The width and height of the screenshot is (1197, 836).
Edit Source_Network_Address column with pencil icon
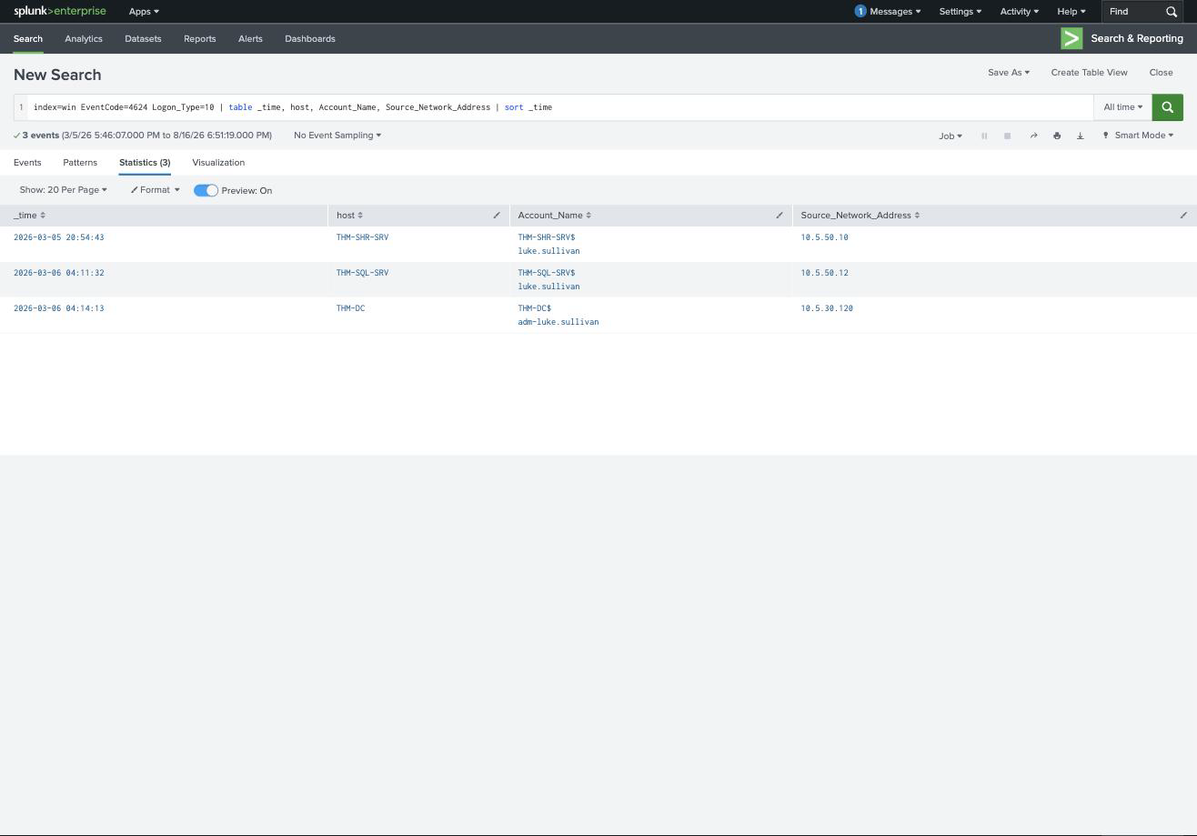[1183, 216]
